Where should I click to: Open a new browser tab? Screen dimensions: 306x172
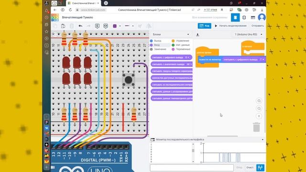tap(106, 3)
